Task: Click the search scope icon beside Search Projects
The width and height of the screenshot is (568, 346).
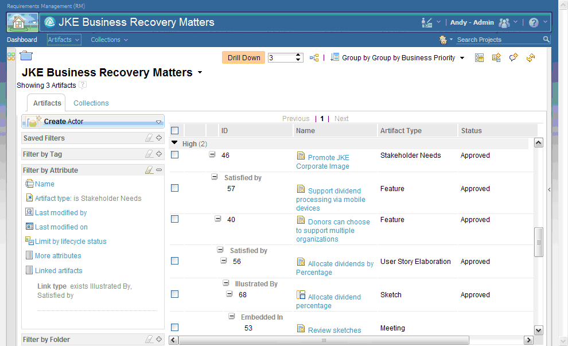Action: point(443,40)
